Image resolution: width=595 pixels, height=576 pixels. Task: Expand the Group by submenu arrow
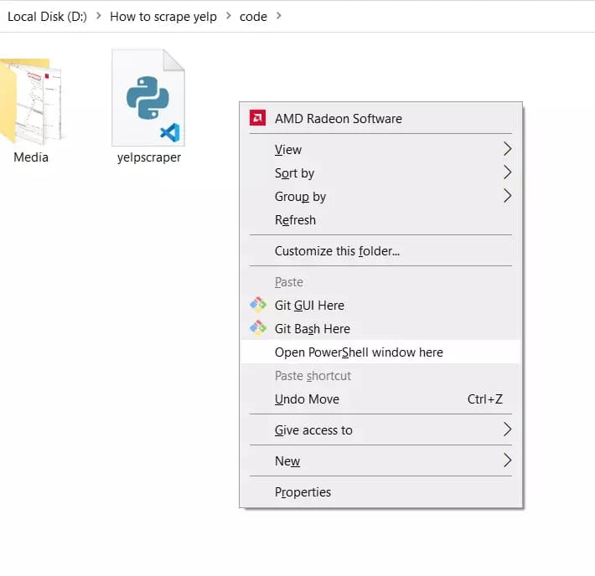507,196
